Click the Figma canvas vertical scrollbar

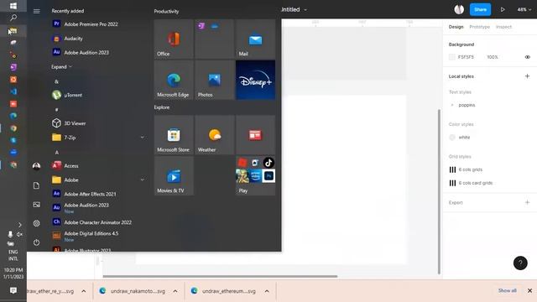pos(439,192)
